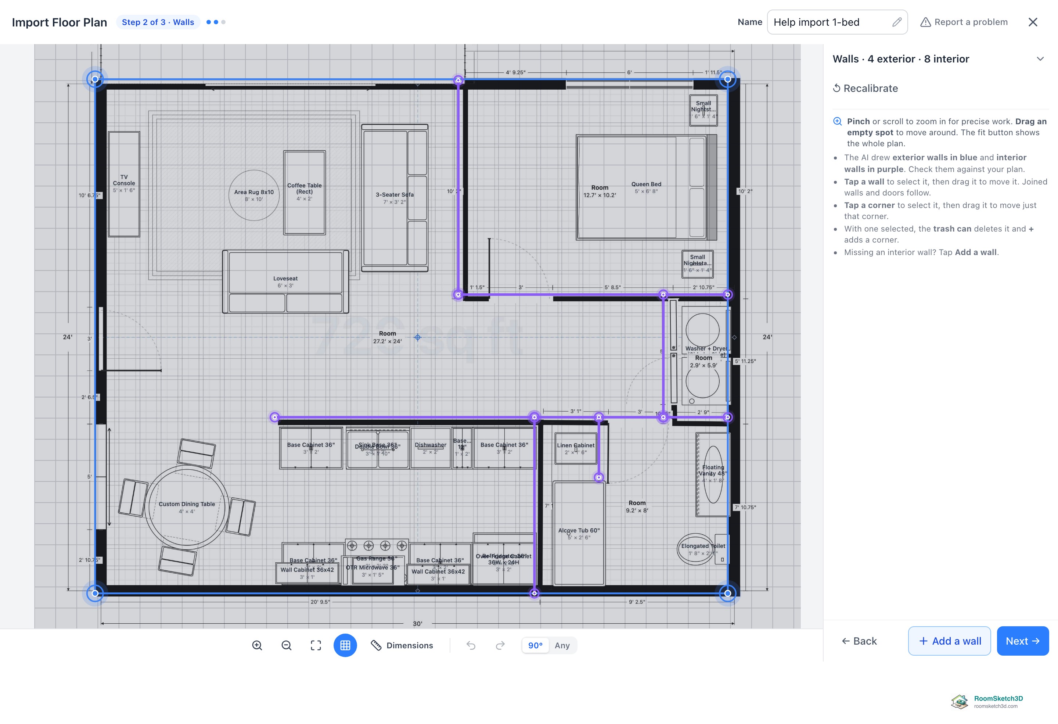
Task: Click the Area Rug 8x10 label
Action: point(254,192)
